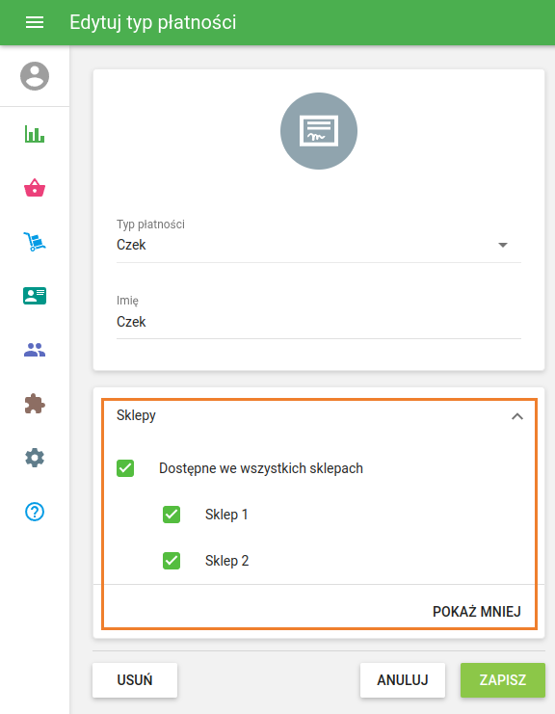Click the ZAPISZ button

click(503, 680)
